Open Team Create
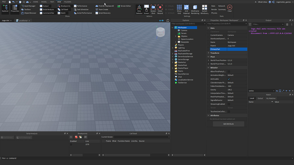Viewport: 294px width, 165px height. click(104, 9)
